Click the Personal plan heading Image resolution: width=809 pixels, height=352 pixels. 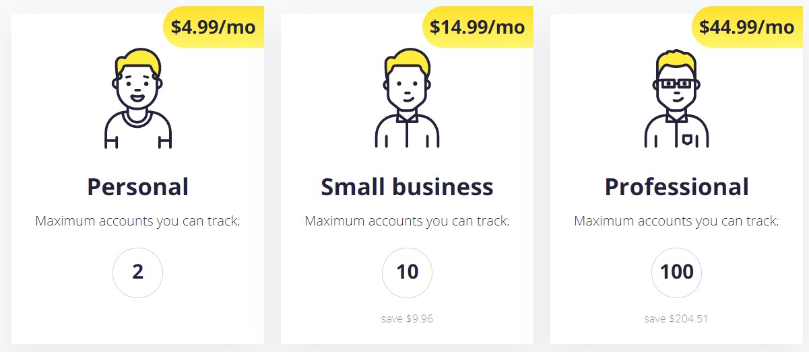click(138, 186)
